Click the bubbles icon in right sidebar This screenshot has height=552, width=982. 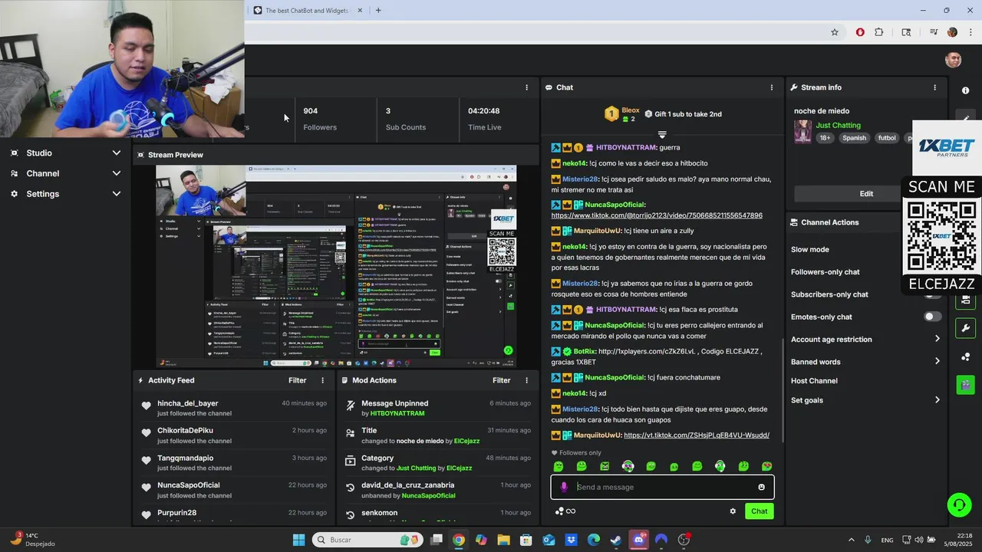965,356
